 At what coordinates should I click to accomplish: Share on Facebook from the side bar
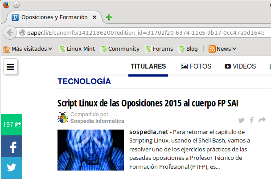(12, 146)
